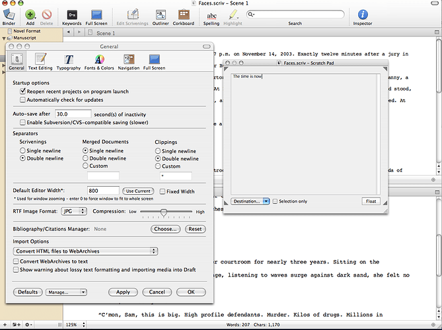Click the Apply button

123,292
